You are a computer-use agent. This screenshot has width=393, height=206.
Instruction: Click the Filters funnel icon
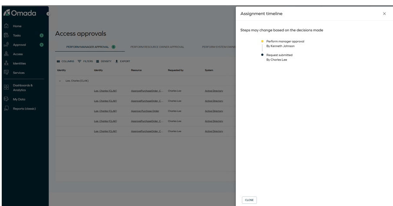[x=79, y=61]
